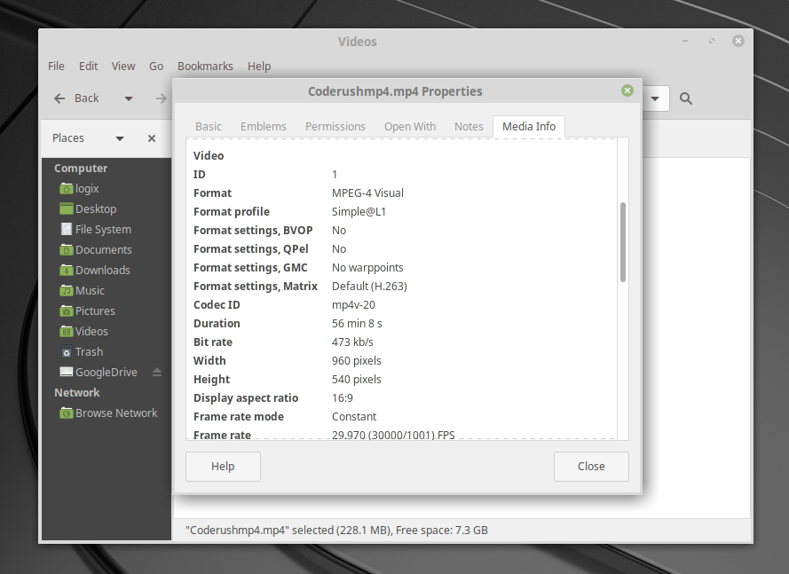This screenshot has height=574, width=789.
Task: Open the Bookmarks menu
Action: click(x=205, y=66)
